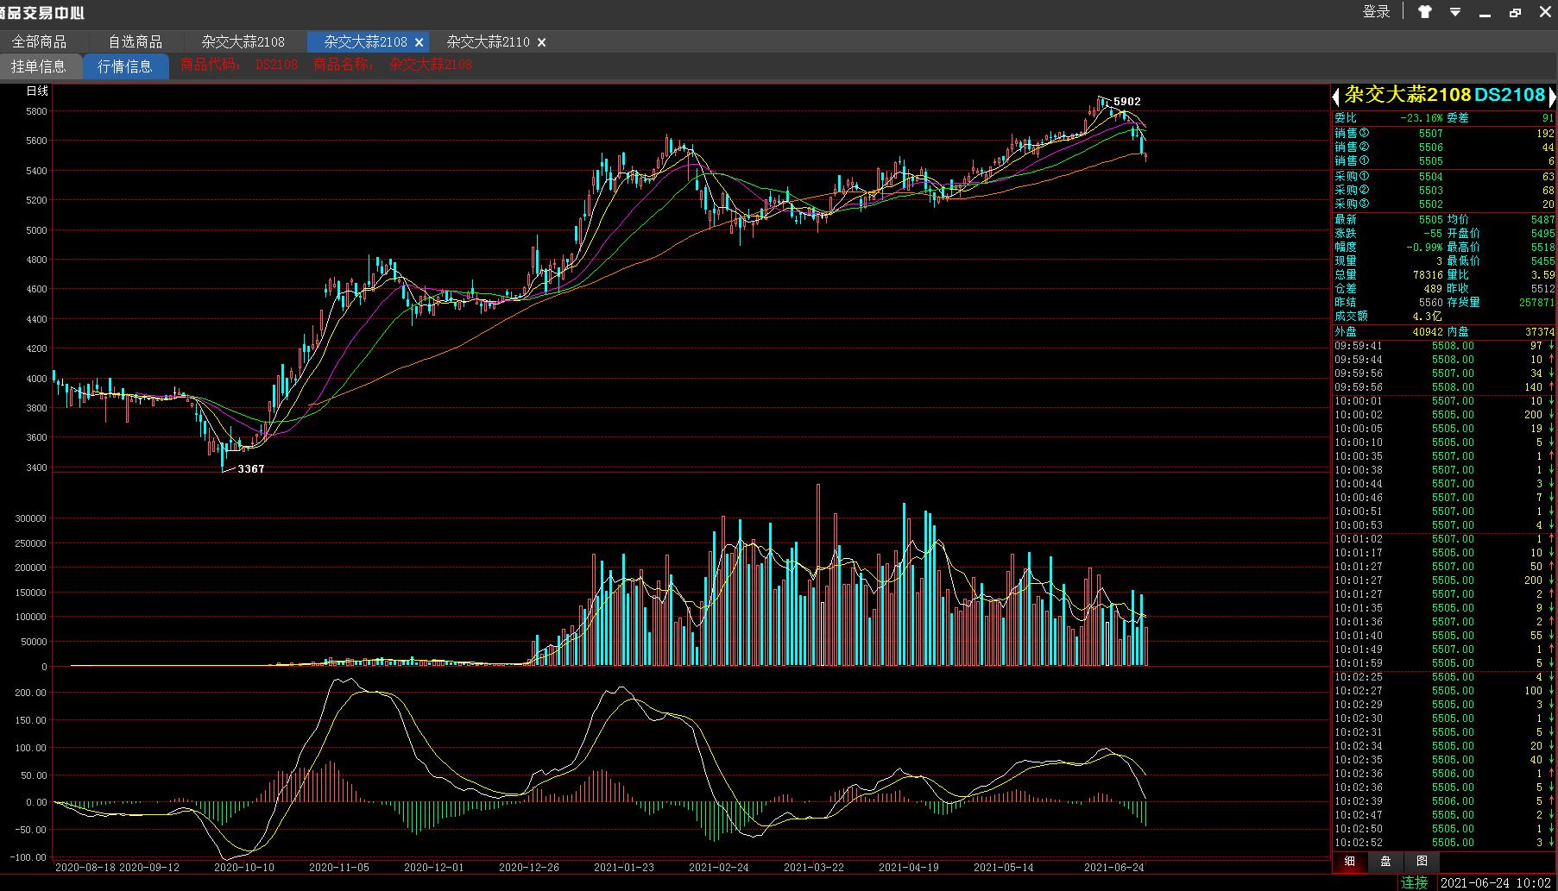Click the 日线 daily chart period label
The height and width of the screenshot is (891, 1558).
point(37,91)
